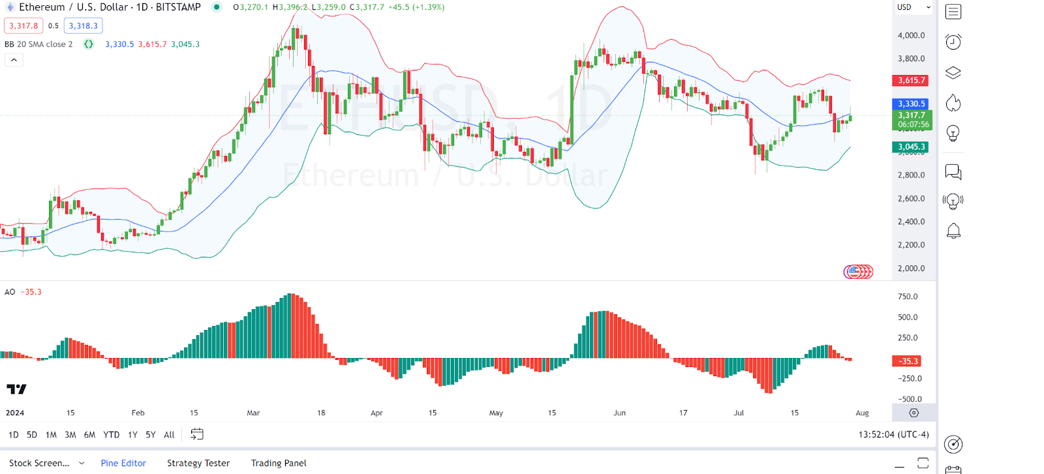
Task: Click the 4,000.0 price scale label
Action: (911, 35)
